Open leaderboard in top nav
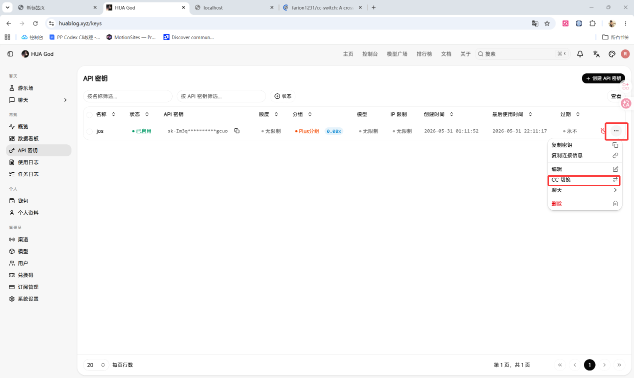634x378 pixels. [424, 54]
